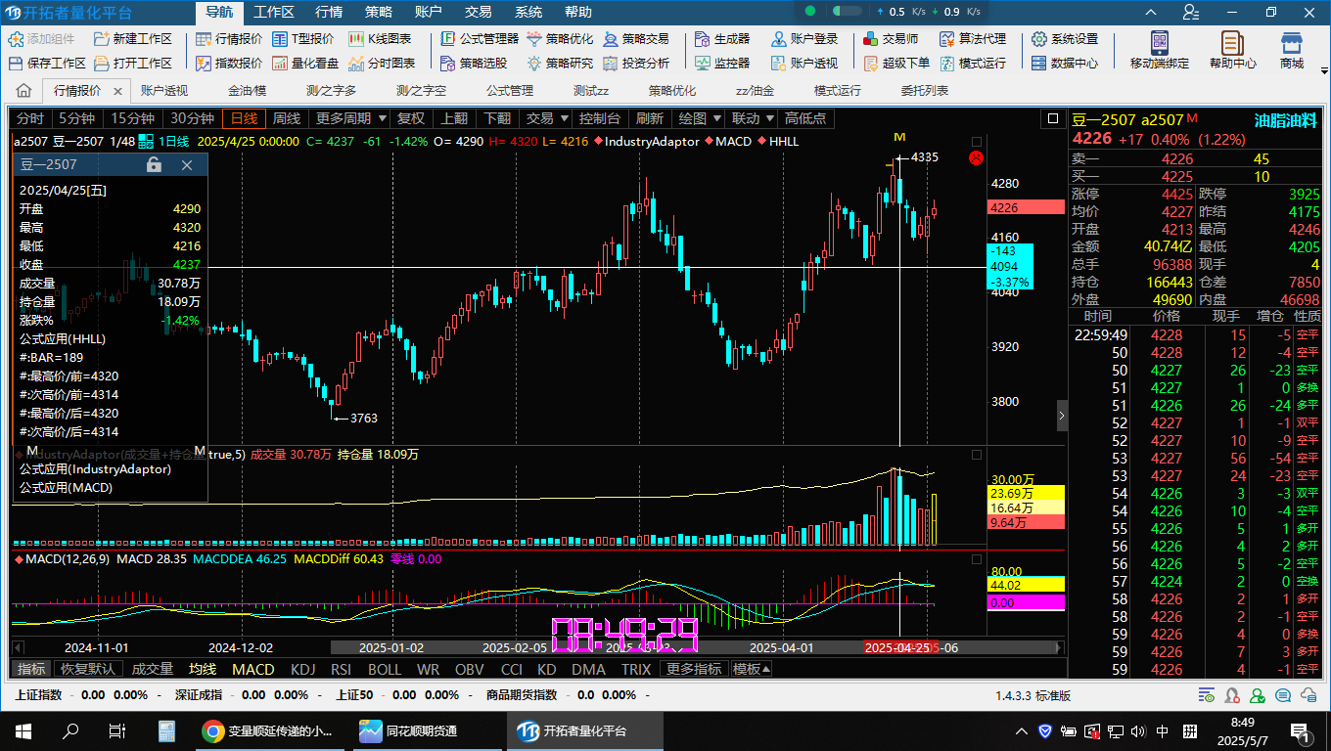Click the 2025-04-25 date marker on the timeline

[896, 647]
